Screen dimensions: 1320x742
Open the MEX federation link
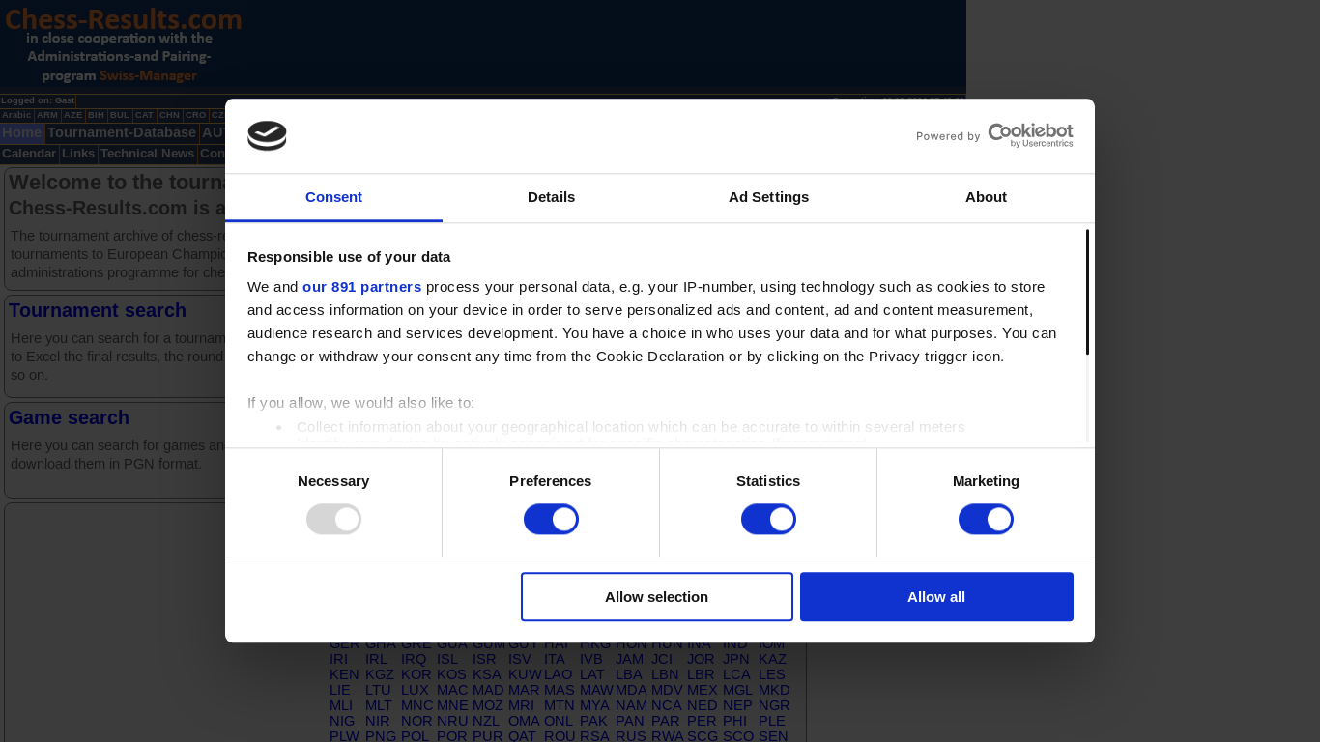coord(703,690)
